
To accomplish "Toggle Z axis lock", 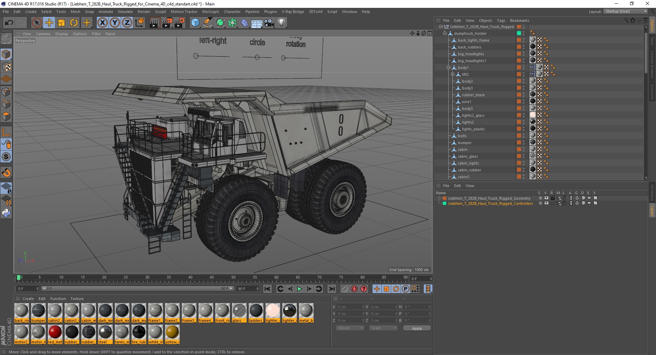I will coord(127,23).
